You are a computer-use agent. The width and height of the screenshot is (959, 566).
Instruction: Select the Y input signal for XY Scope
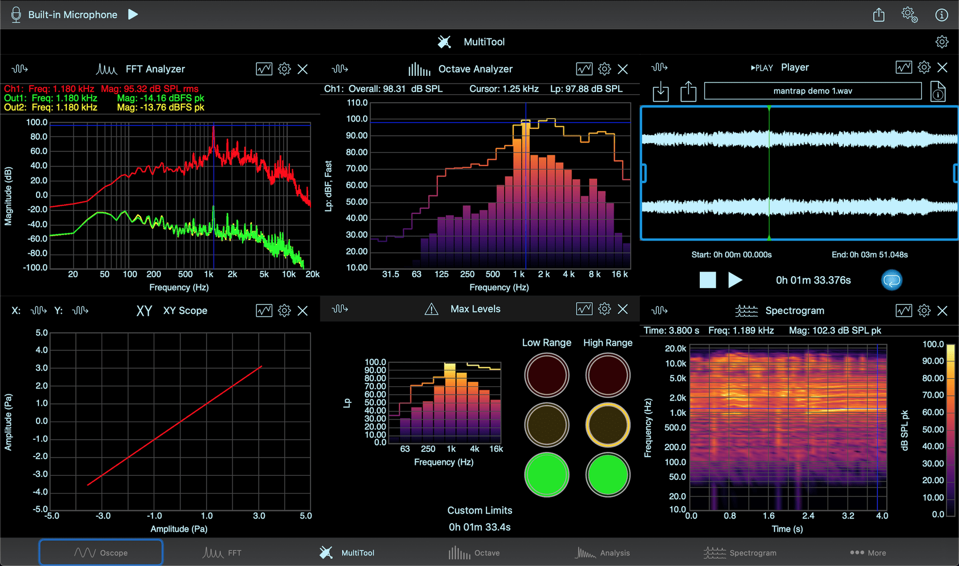point(80,310)
